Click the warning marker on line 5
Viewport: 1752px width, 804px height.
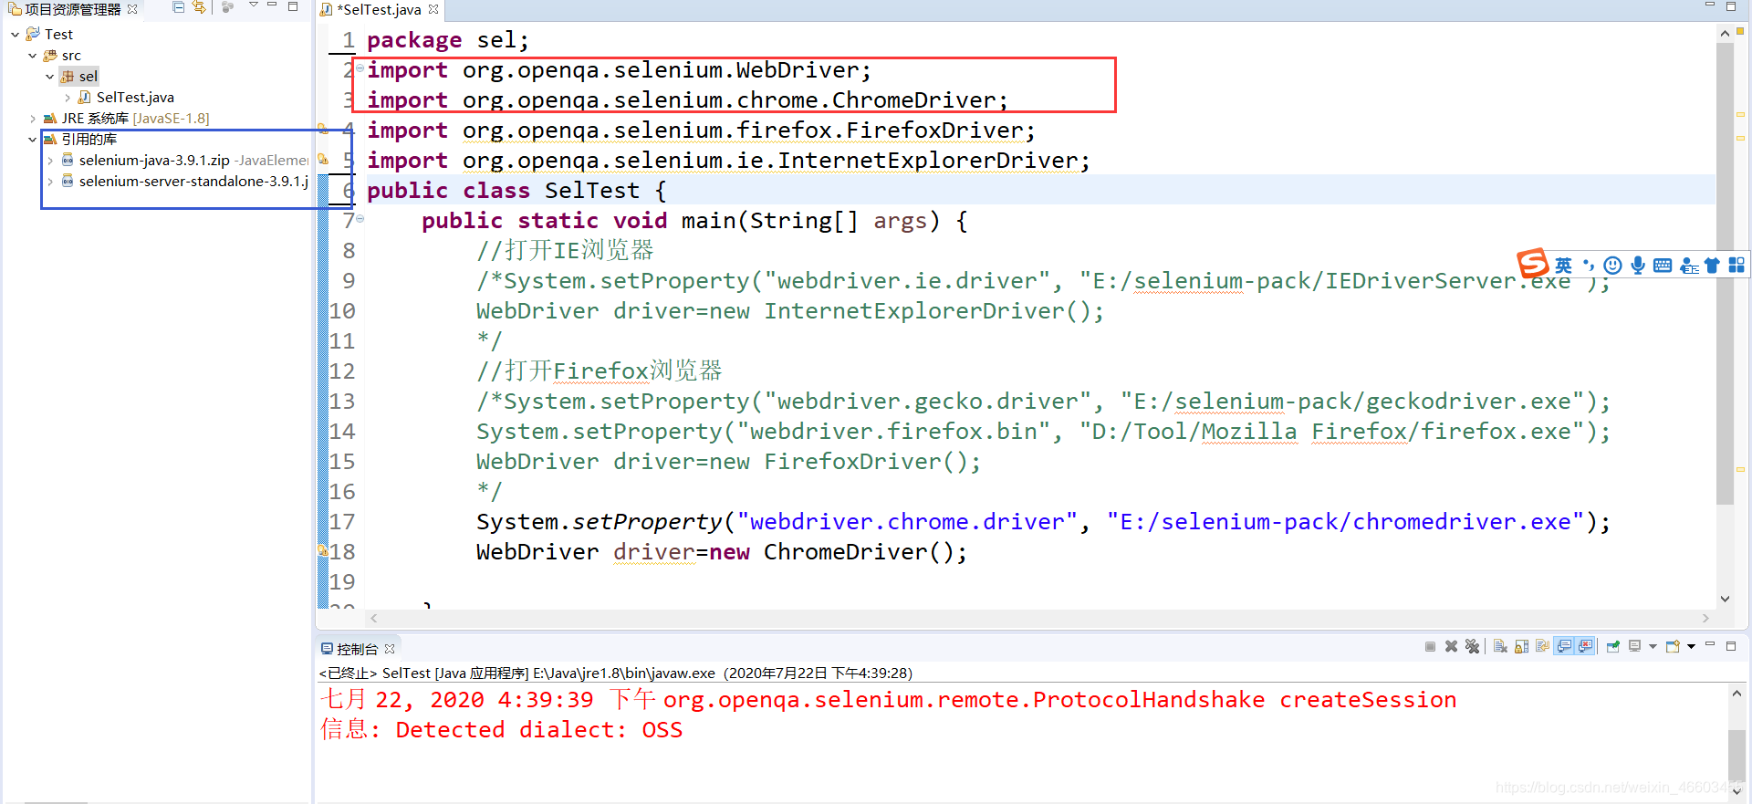[322, 159]
